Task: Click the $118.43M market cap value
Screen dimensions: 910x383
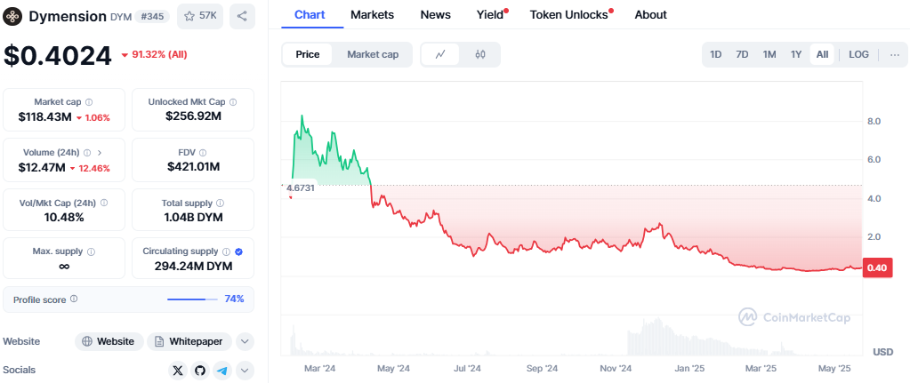Action: click(x=44, y=117)
